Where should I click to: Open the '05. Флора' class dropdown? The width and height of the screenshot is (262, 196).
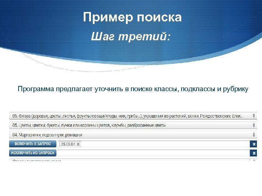click(133, 116)
